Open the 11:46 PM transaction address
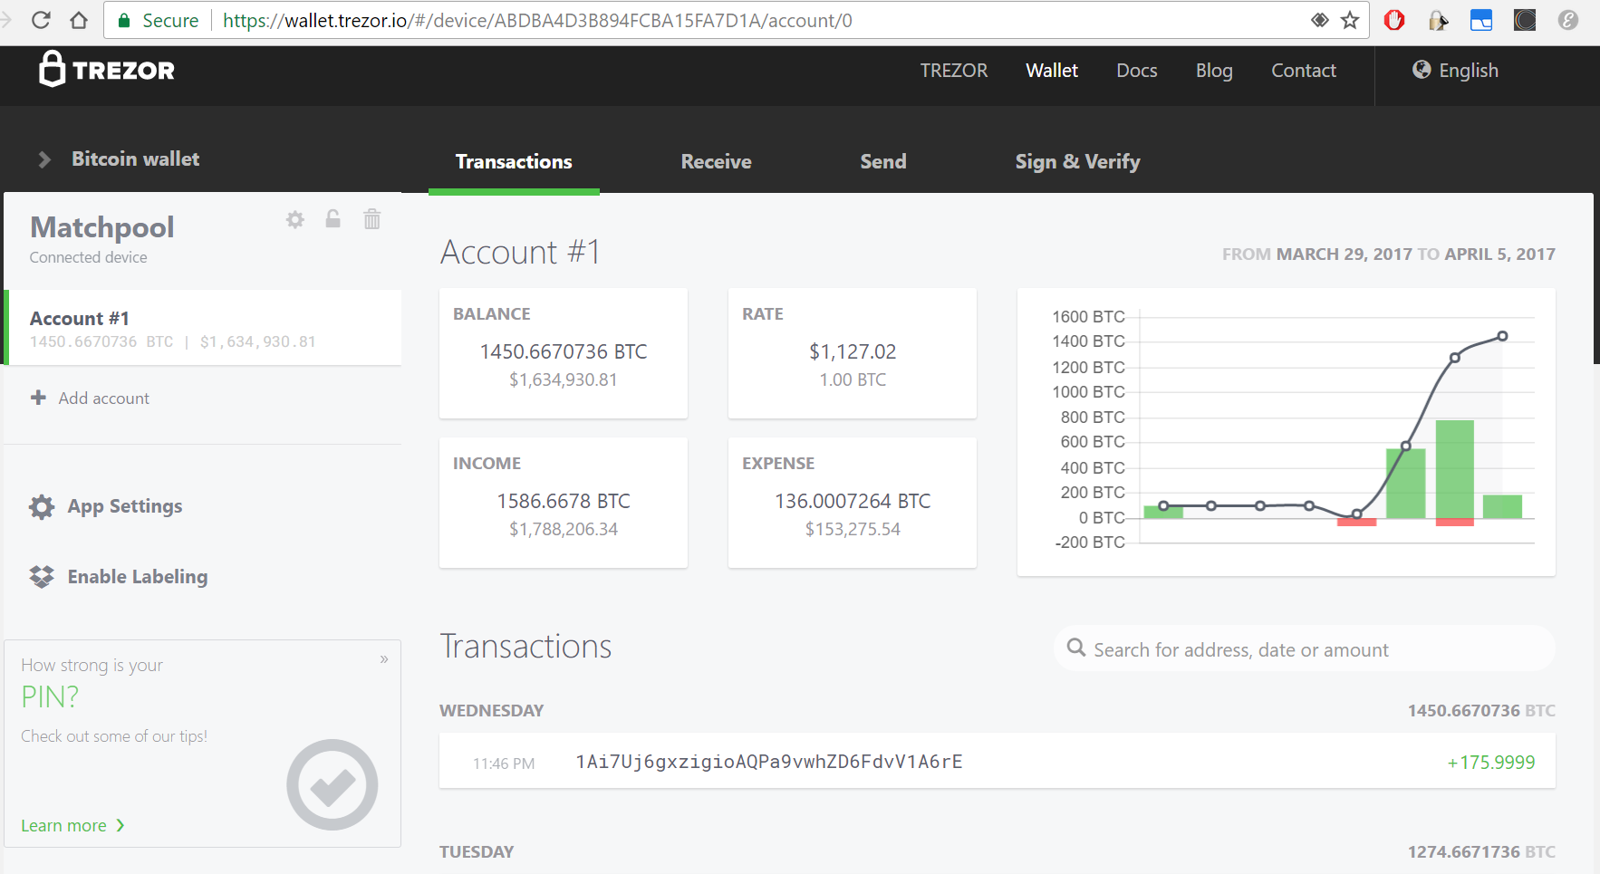 click(769, 762)
